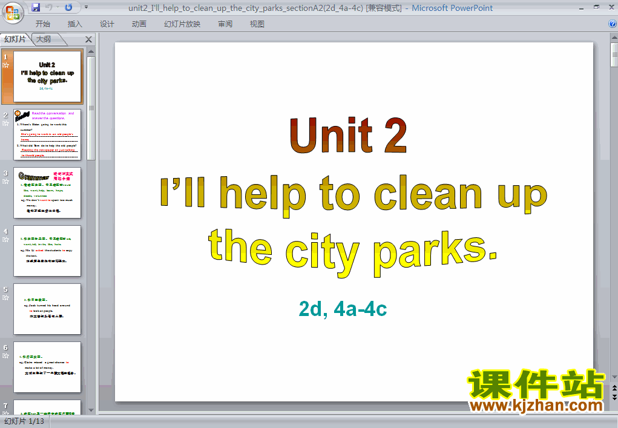Save the presentation with the floppy icon
Screen dimensions: 618x428
point(36,7)
